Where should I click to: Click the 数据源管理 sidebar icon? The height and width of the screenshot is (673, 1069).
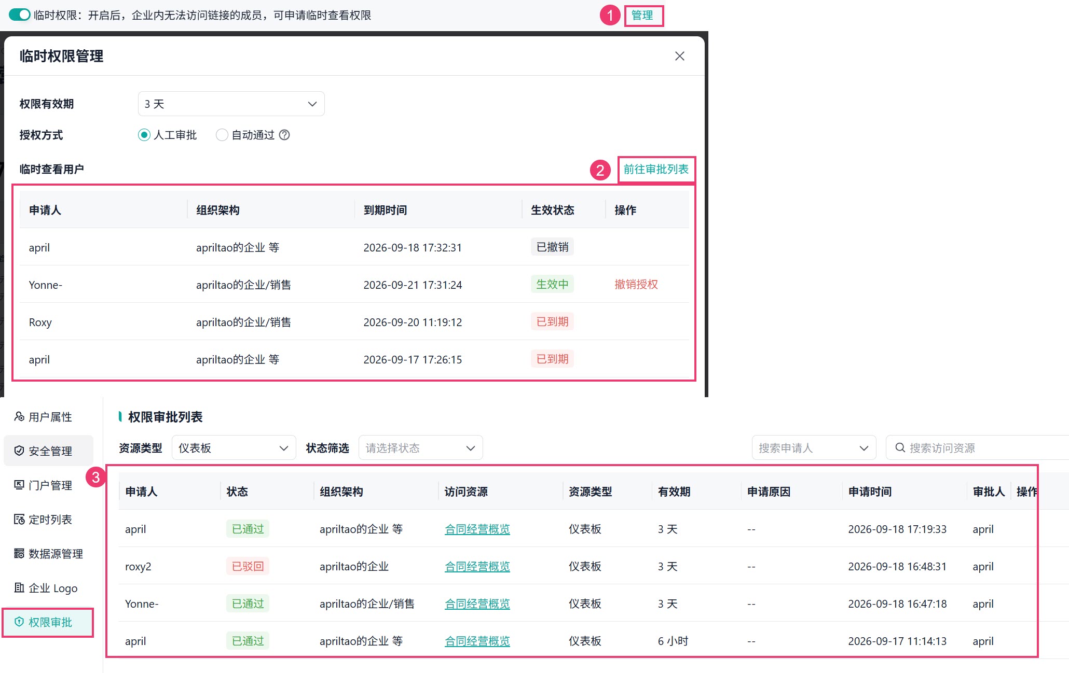coord(19,553)
